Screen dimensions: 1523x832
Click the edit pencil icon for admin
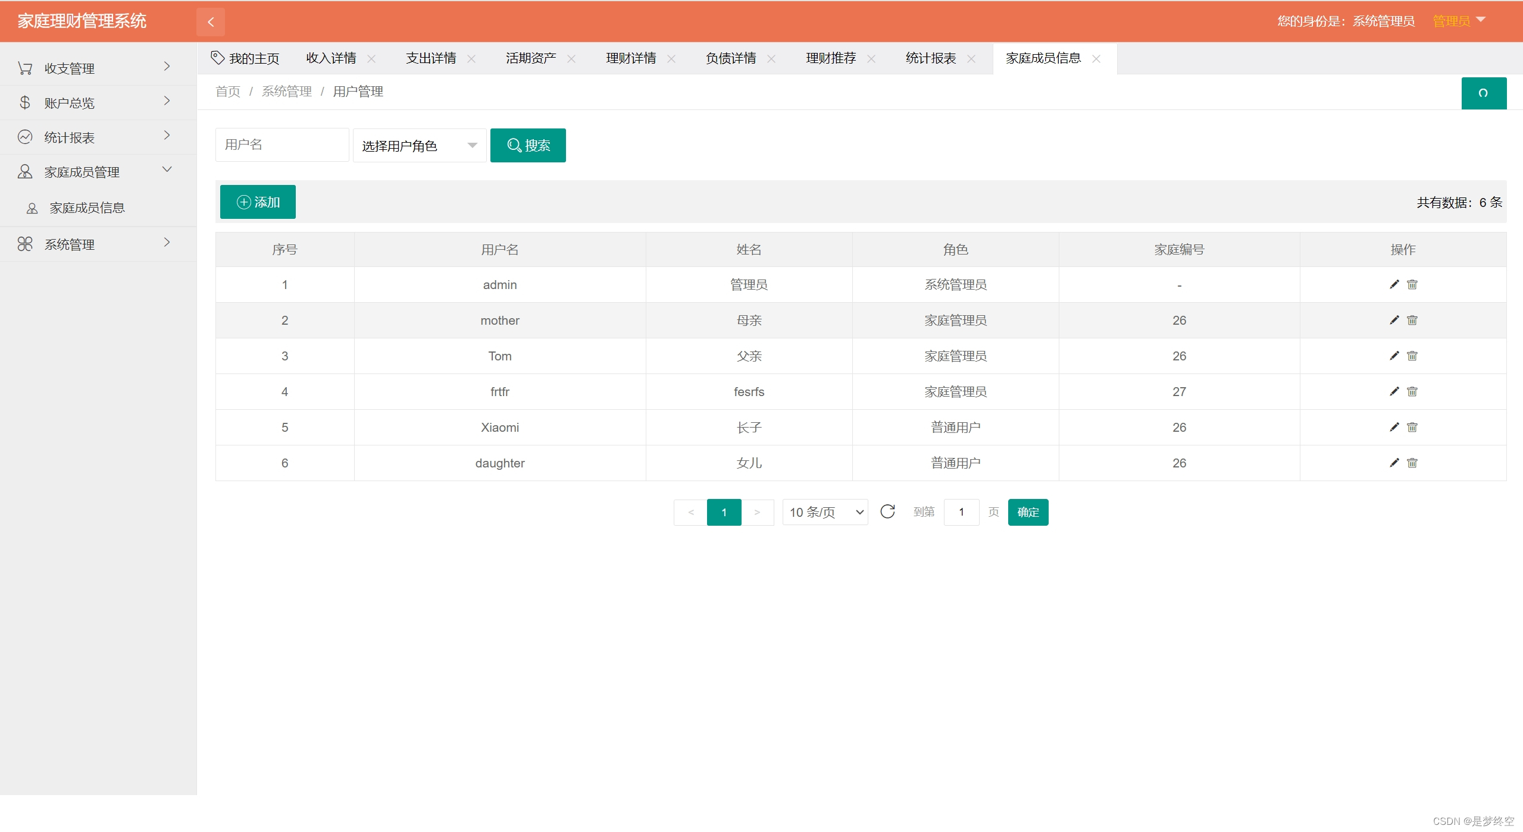point(1393,284)
